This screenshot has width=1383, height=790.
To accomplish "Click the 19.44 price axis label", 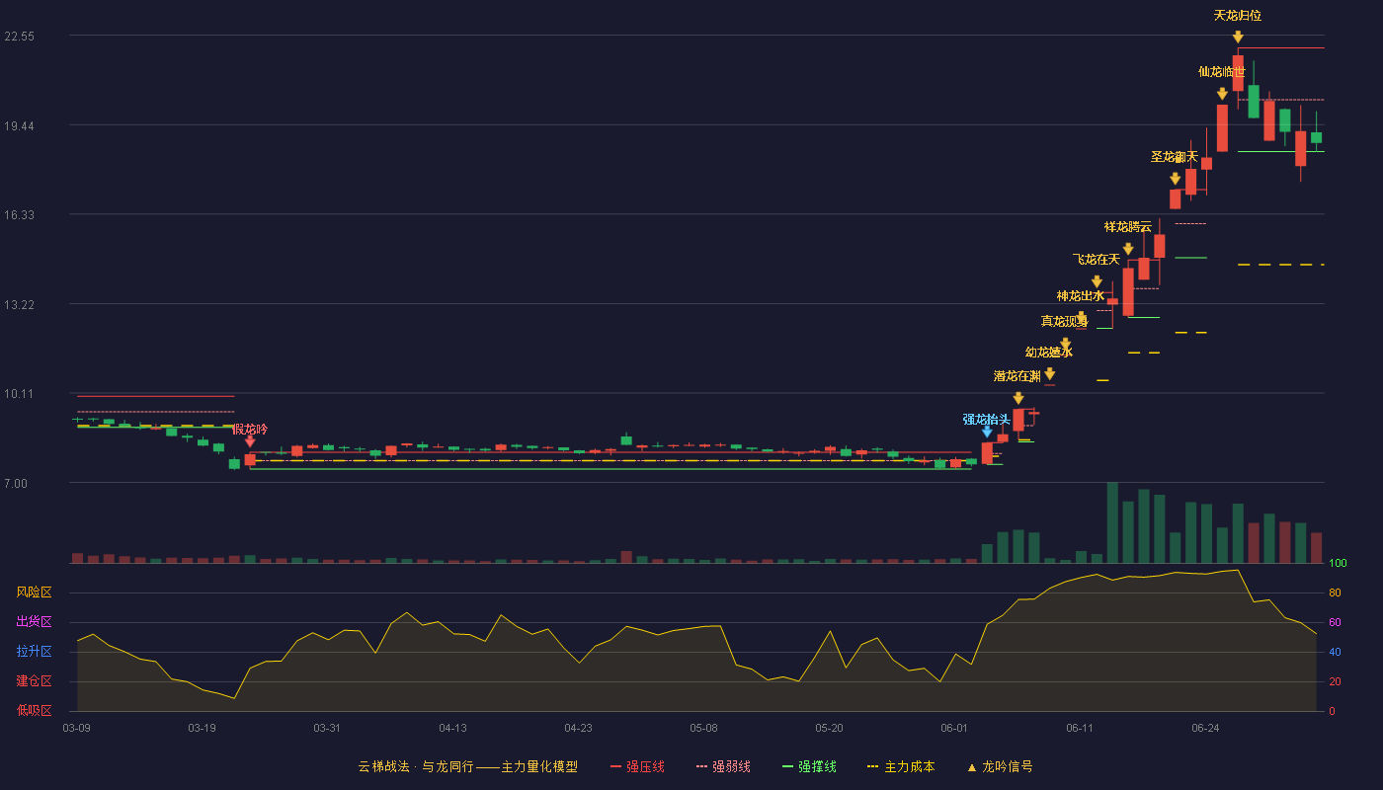I will pos(20,126).
